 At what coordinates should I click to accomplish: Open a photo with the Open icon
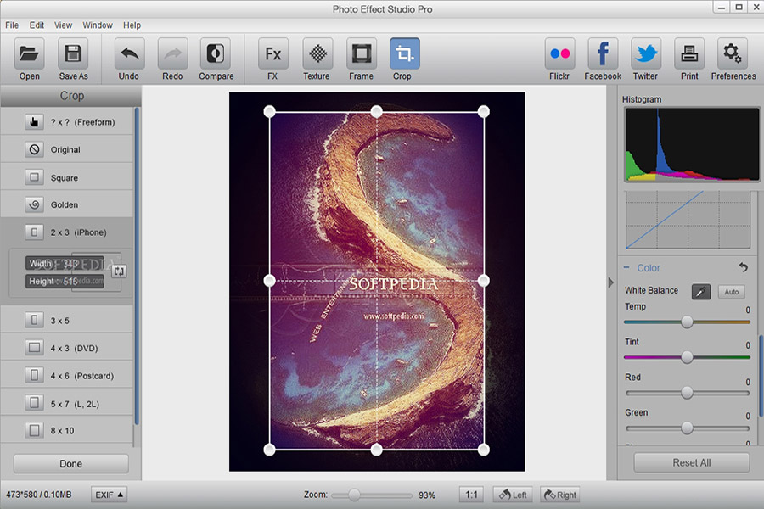[29, 53]
